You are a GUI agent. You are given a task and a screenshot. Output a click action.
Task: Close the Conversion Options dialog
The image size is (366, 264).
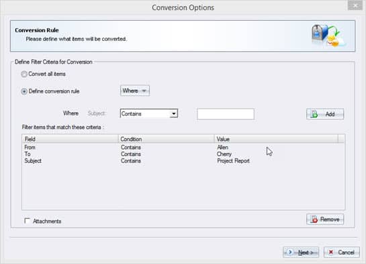coord(355,5)
